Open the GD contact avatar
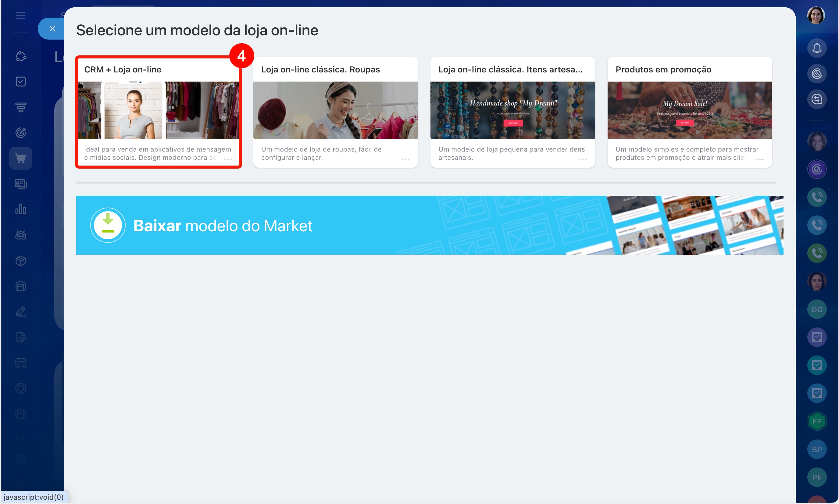Screen dimensions: 839x504 click(816, 310)
